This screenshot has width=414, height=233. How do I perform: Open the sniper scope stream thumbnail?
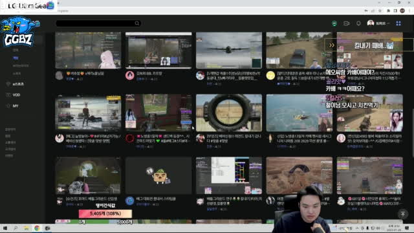tap(229, 113)
